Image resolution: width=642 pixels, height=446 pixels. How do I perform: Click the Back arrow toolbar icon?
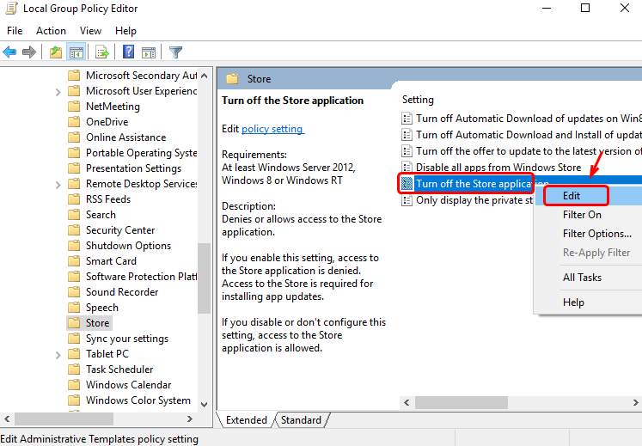pos(10,52)
